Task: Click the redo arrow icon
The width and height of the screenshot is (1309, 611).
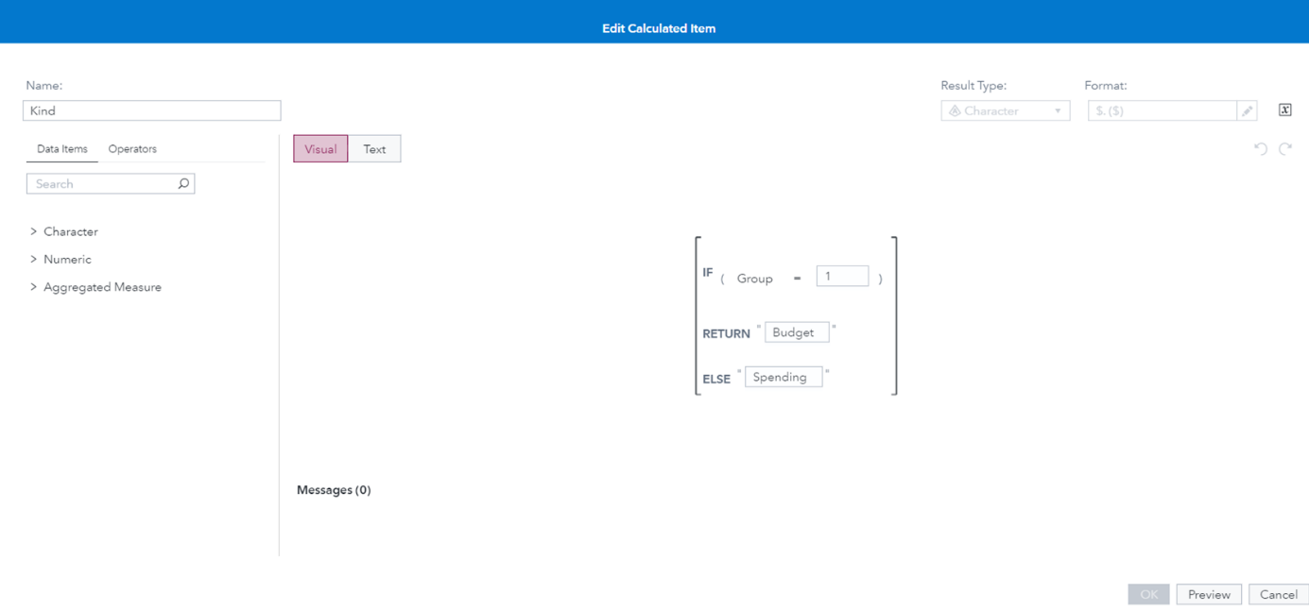Action: coord(1284,148)
